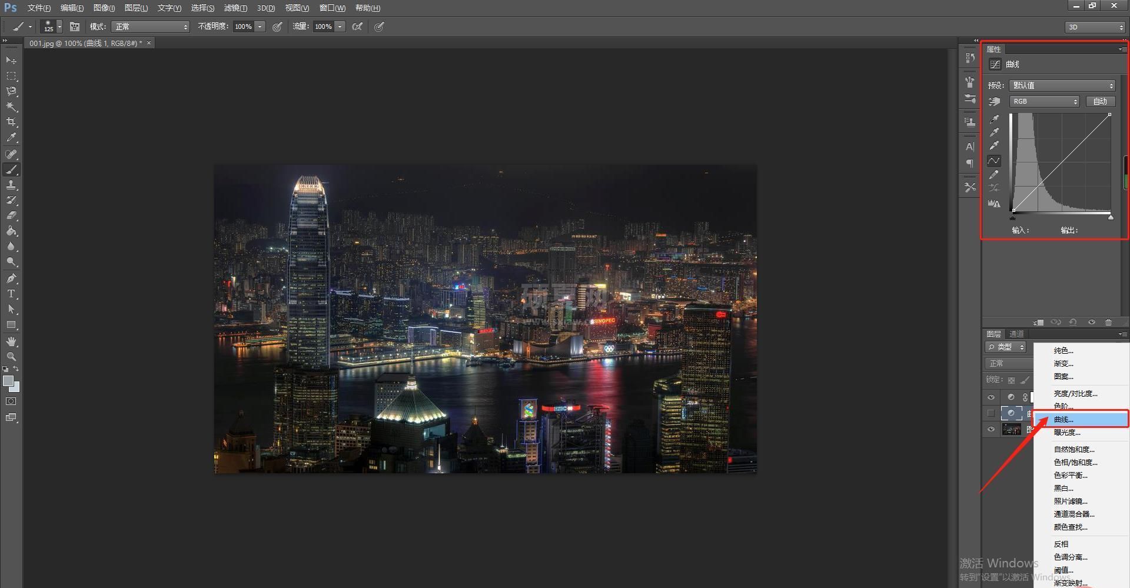
Task: Toggle pressure for opacity icon
Action: click(277, 26)
